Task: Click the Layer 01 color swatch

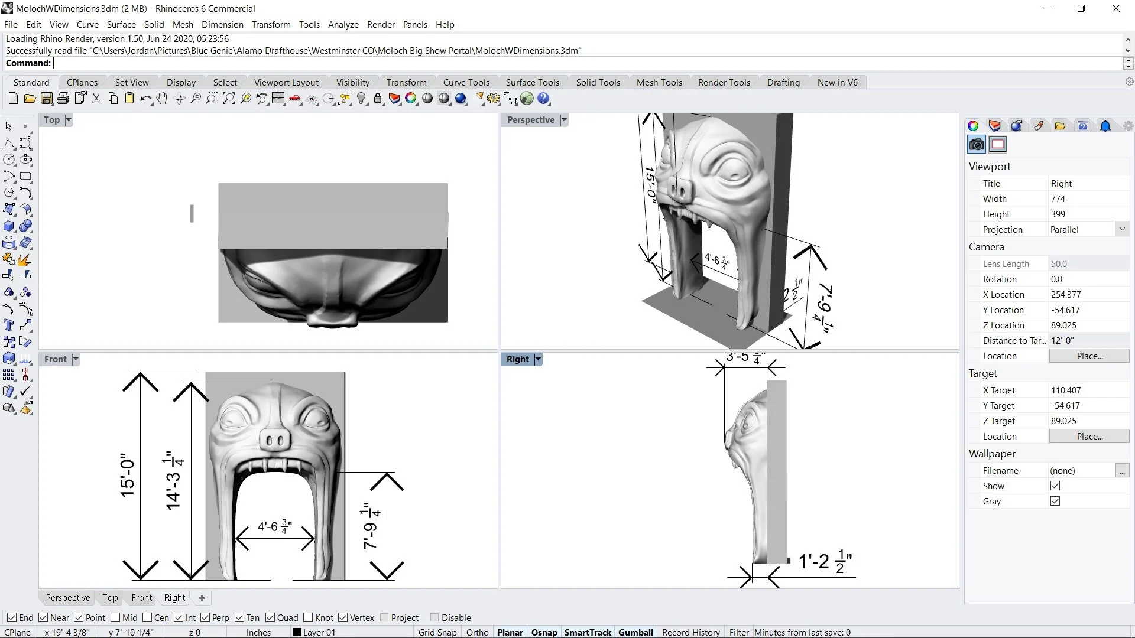Action: [297, 632]
